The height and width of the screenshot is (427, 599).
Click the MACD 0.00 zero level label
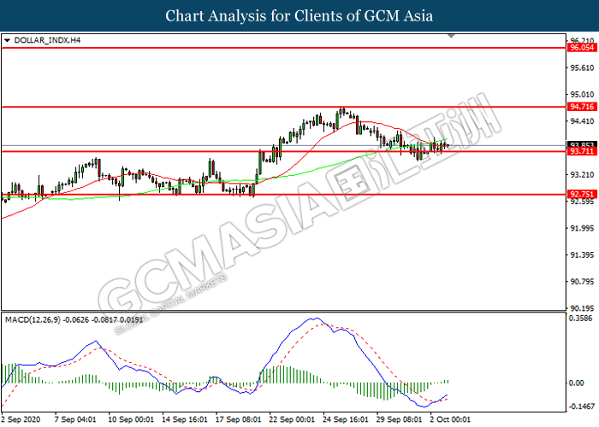[x=577, y=383]
